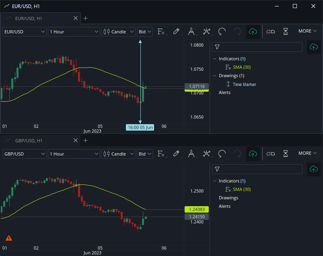Click the hourglass icon in EUR/USD toolbar
This screenshot has width=323, height=256.
pyautogui.click(x=286, y=31)
